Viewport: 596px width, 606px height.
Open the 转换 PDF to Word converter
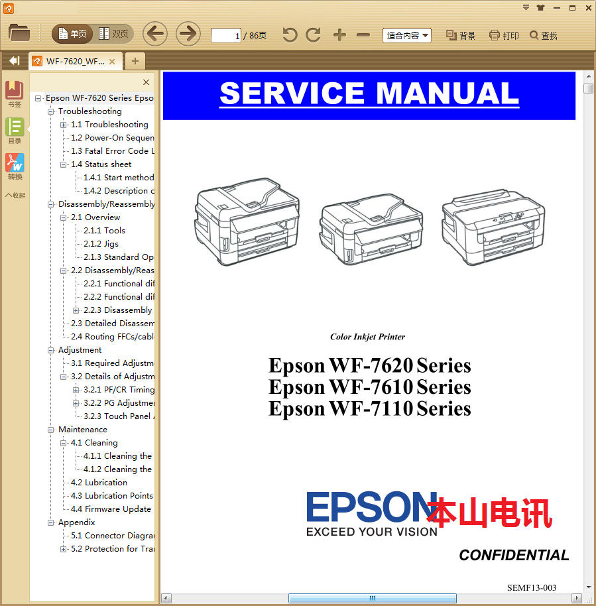(x=15, y=166)
